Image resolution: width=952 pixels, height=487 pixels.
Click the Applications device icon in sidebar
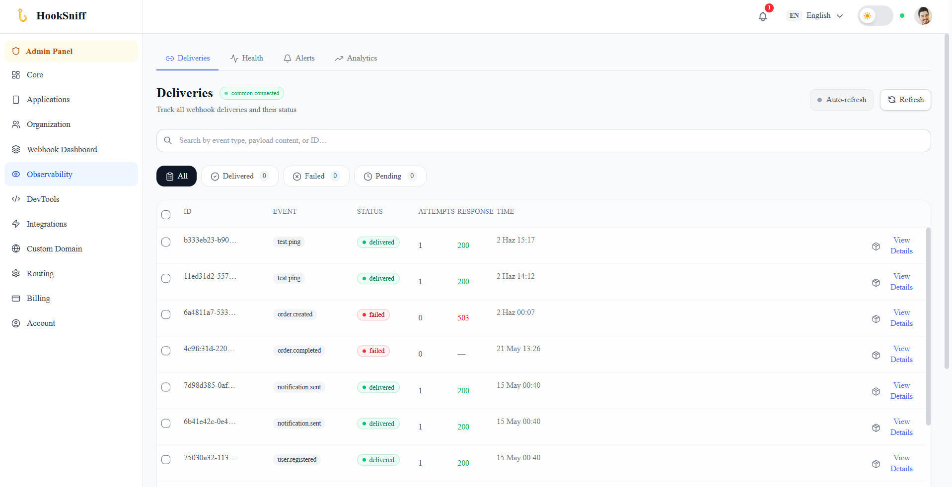click(16, 100)
